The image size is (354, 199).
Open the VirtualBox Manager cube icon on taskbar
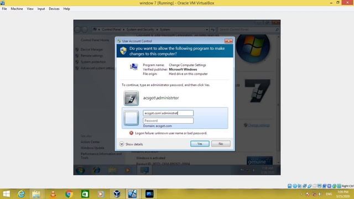[x=117, y=194]
